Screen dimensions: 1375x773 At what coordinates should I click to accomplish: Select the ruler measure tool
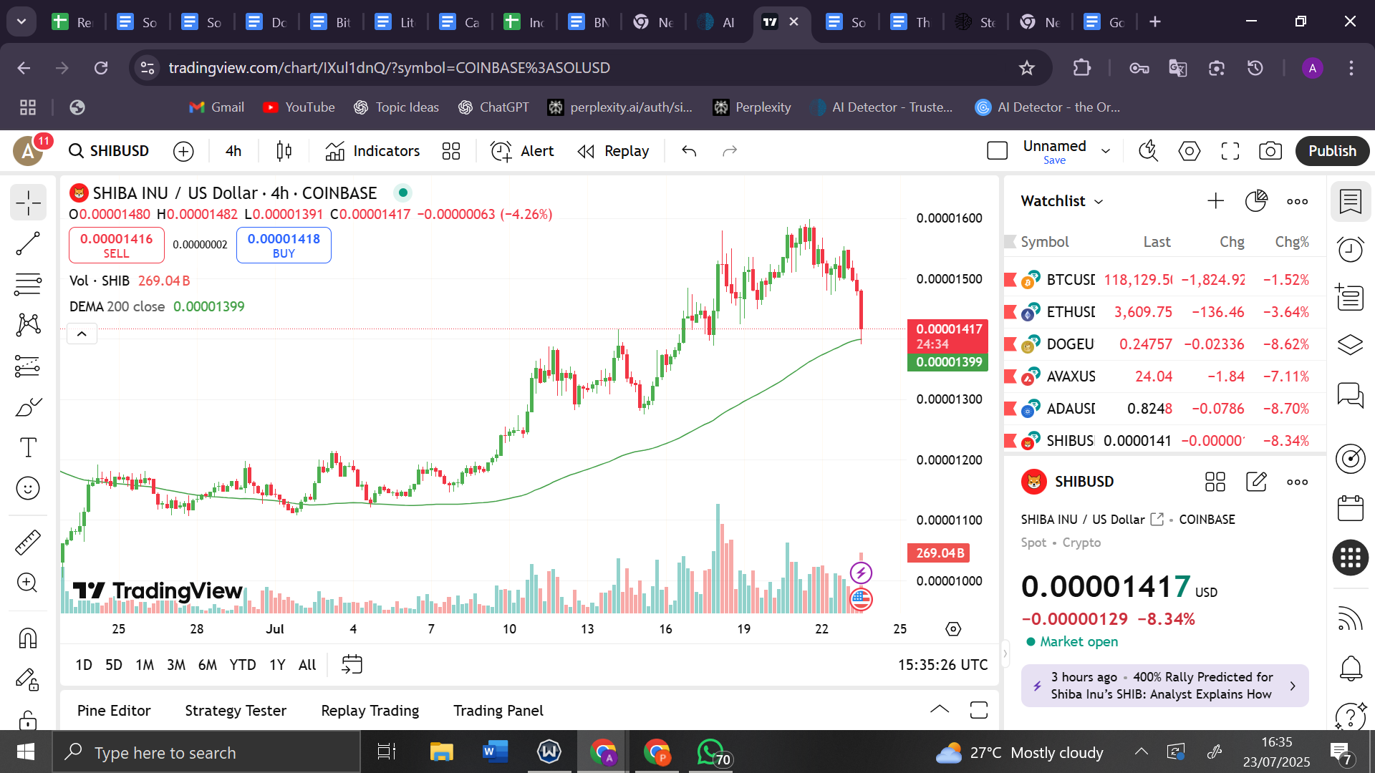point(28,543)
